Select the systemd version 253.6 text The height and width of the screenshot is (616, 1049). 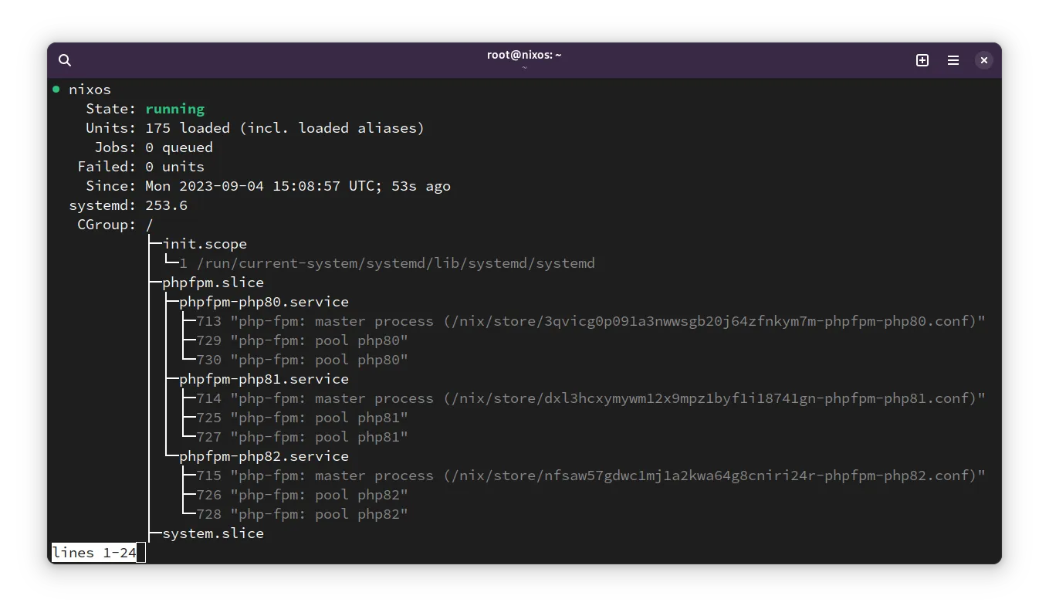pos(167,205)
